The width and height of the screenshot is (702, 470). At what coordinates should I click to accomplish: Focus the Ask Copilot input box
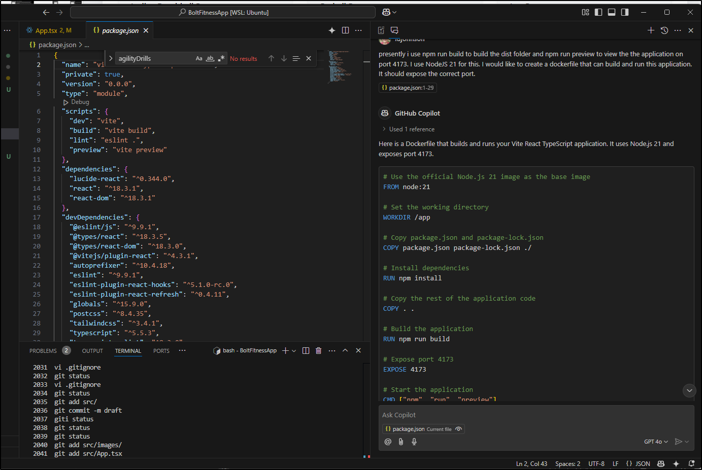pyautogui.click(x=536, y=415)
